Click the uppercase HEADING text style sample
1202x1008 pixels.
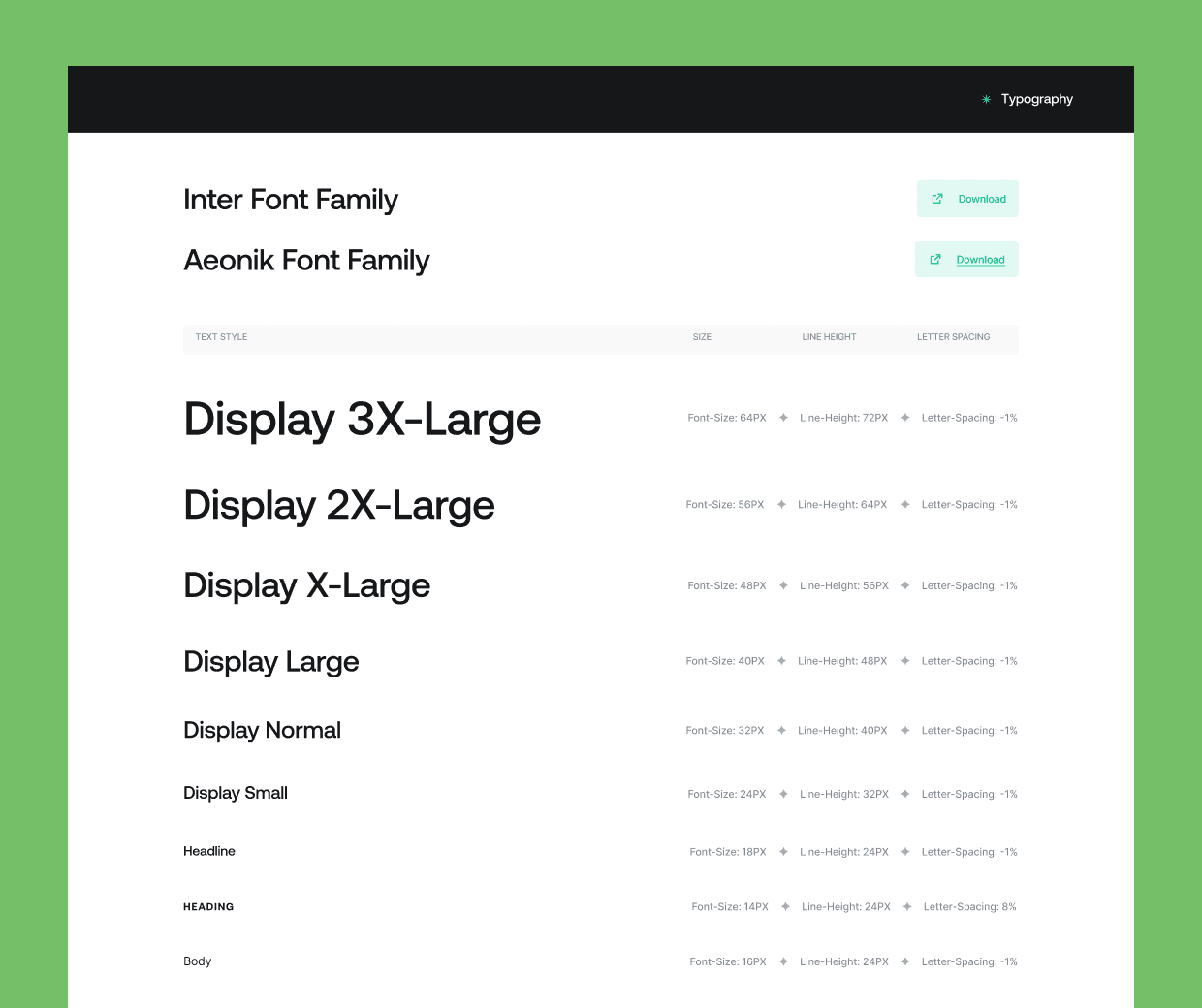point(208,907)
